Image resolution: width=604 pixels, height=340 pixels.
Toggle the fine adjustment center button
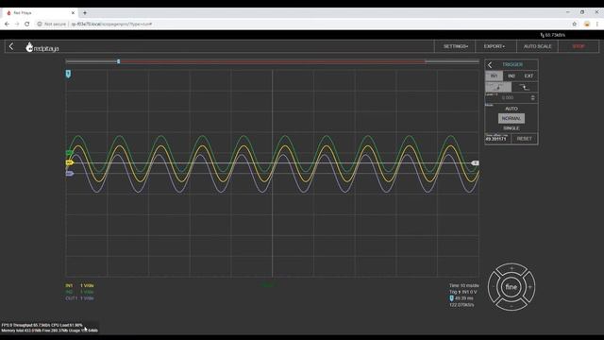(512, 287)
